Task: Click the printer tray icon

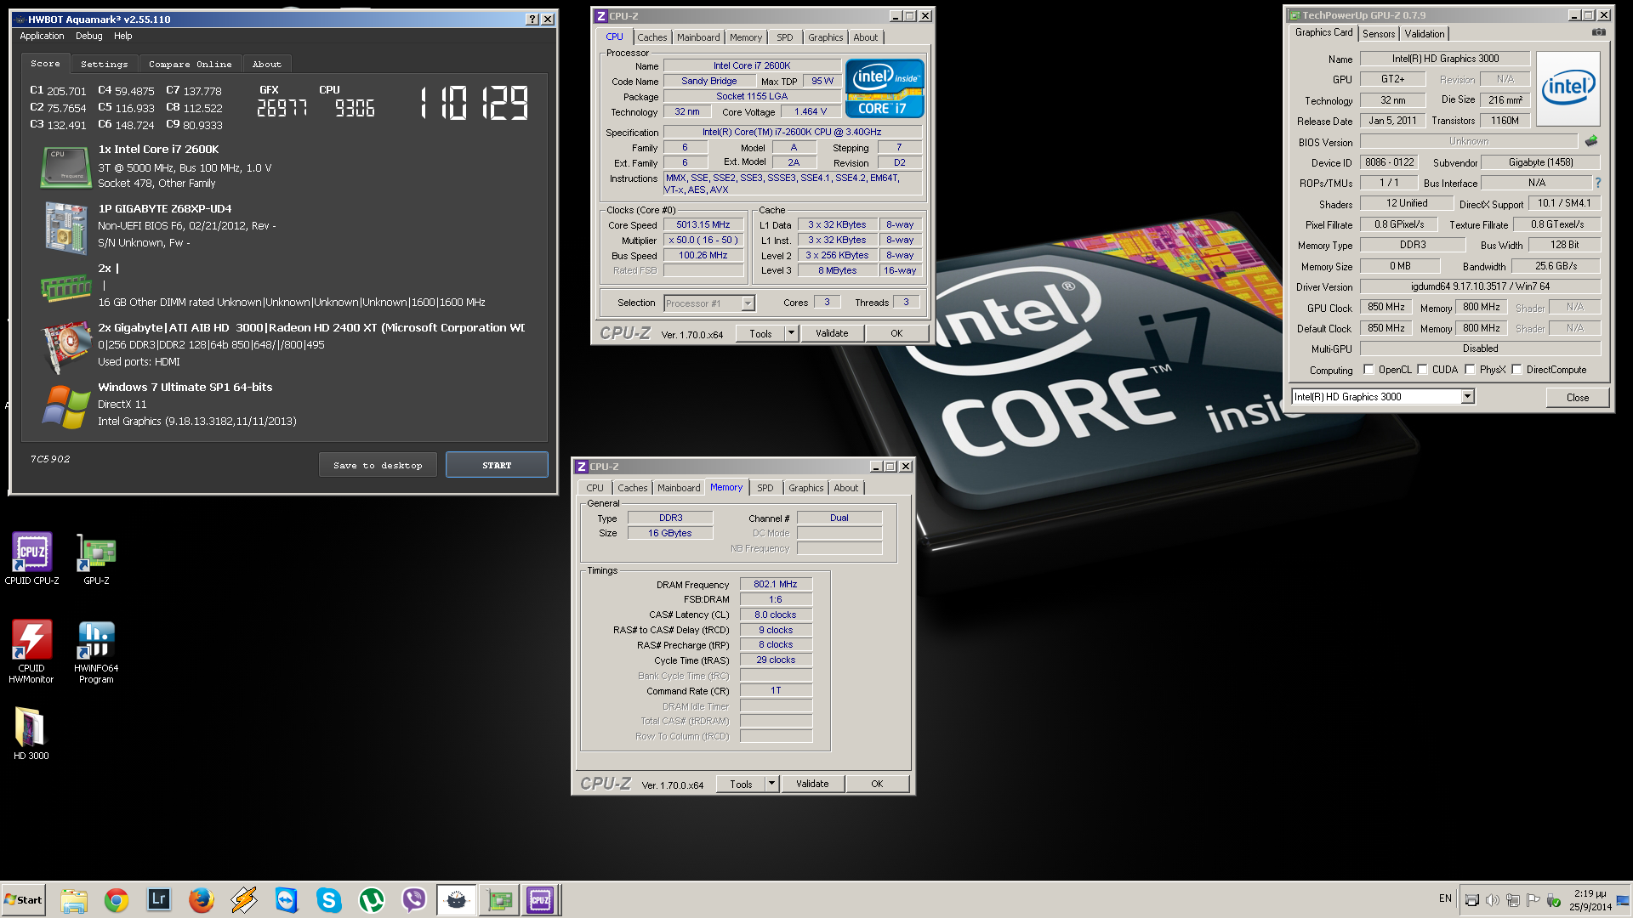Action: pos(1471,900)
